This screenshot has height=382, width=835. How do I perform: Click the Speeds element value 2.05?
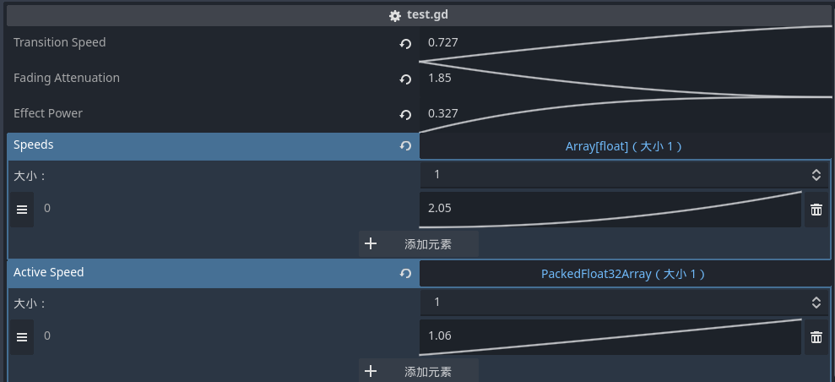(610, 209)
